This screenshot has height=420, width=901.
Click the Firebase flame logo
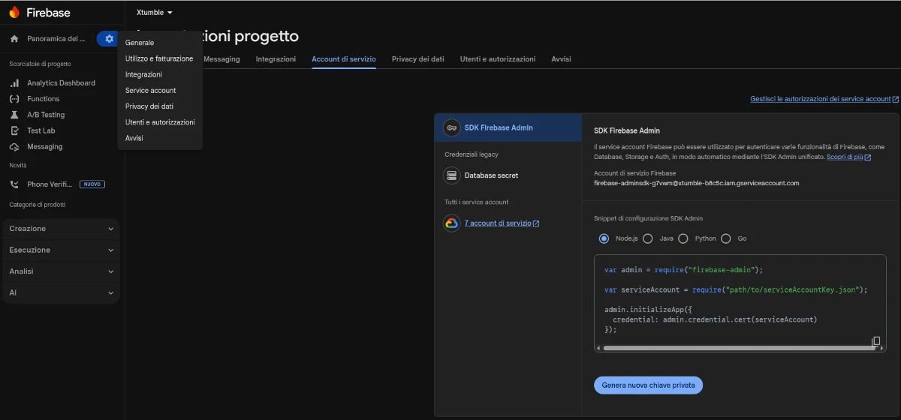point(14,12)
